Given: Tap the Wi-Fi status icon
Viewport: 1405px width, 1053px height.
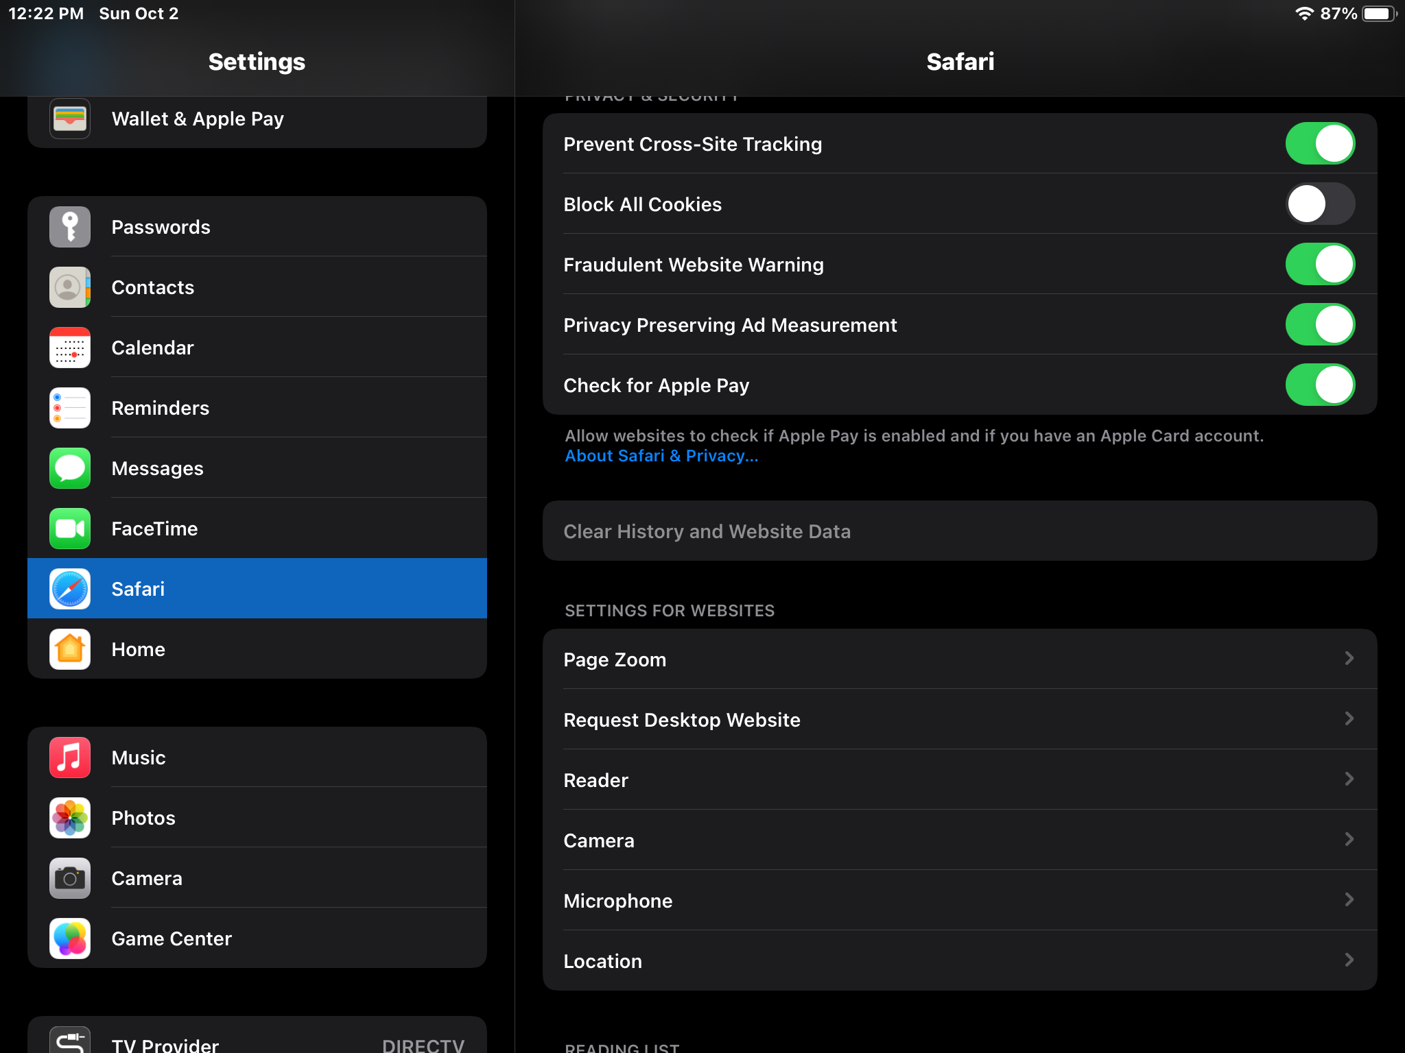Looking at the screenshot, I should (1303, 14).
